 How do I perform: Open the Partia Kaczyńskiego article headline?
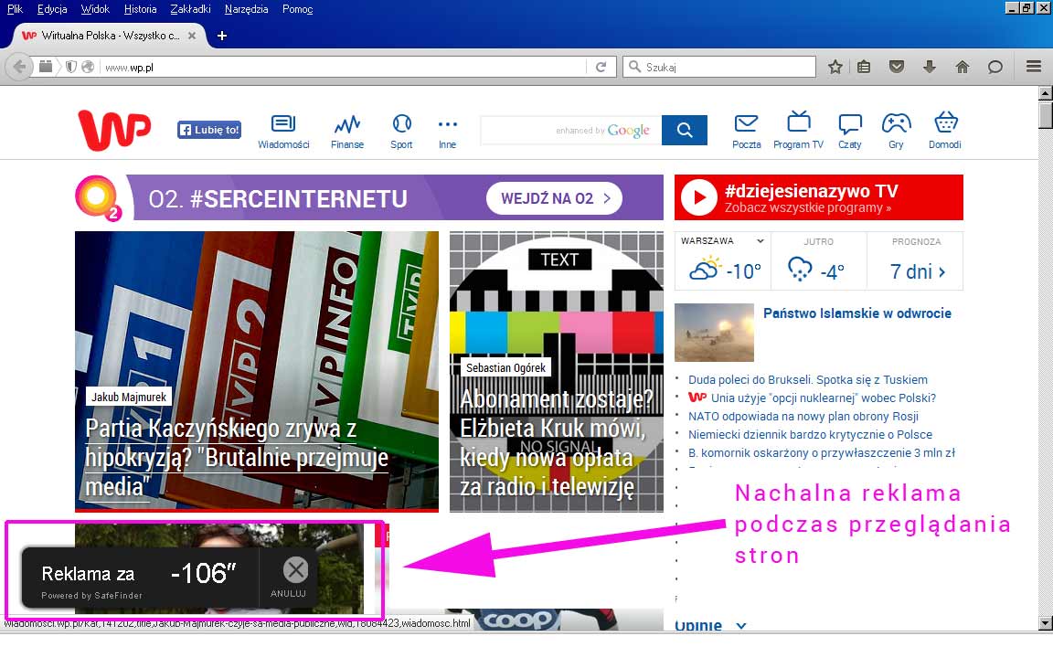(237, 457)
